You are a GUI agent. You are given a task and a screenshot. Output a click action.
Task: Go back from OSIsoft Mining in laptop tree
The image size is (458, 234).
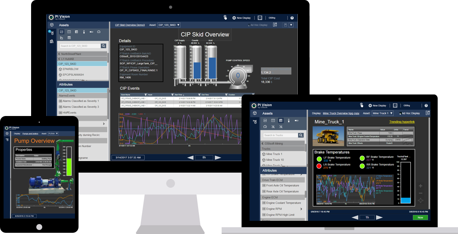(263, 144)
